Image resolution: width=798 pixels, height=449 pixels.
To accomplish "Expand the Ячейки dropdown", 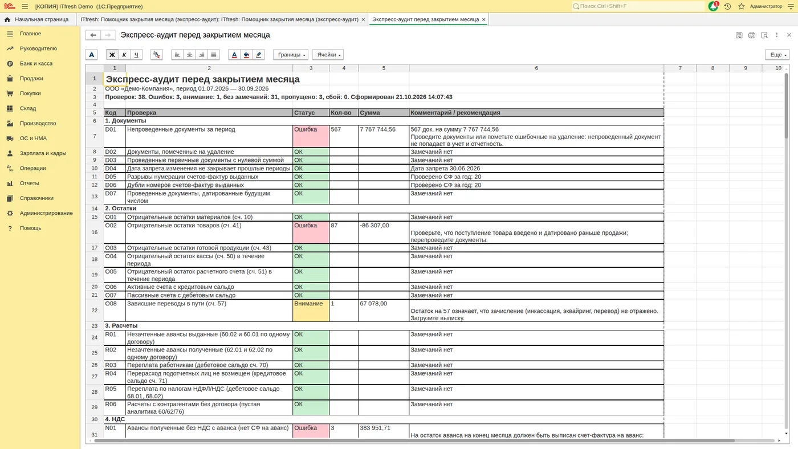I will (x=328, y=55).
